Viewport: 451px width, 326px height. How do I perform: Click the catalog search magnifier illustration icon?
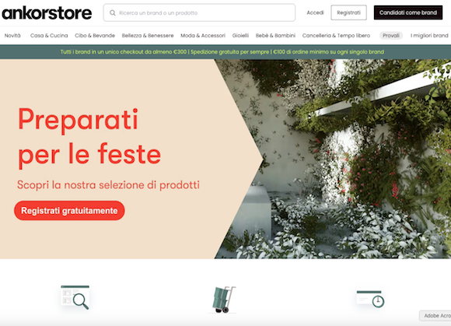pos(75,297)
